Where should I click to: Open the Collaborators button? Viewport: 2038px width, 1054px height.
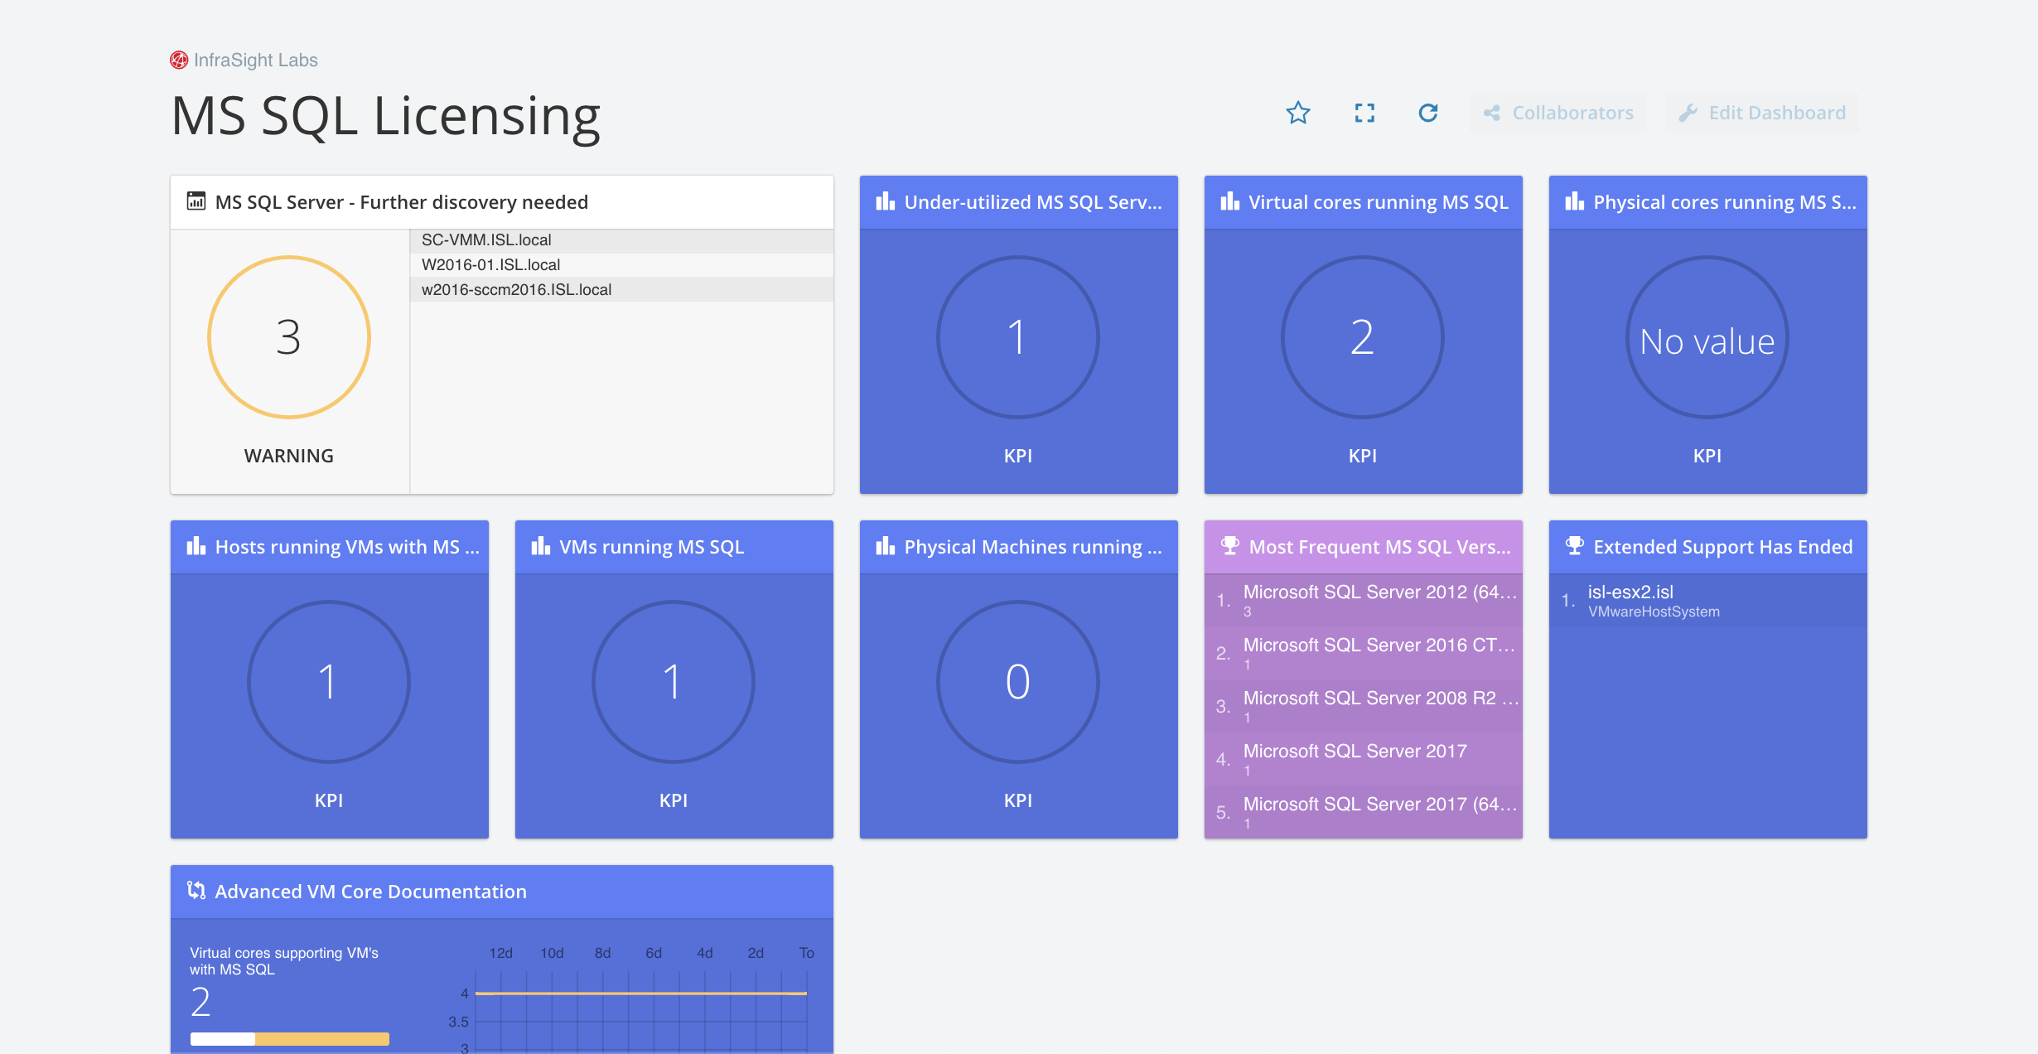pyautogui.click(x=1558, y=113)
